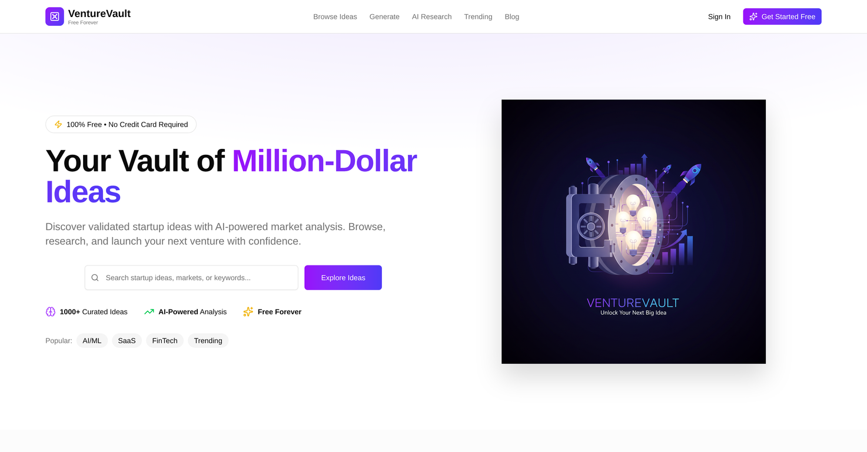Image resolution: width=867 pixels, height=452 pixels.
Task: Select the AI Research navigation entry
Action: coord(431,16)
